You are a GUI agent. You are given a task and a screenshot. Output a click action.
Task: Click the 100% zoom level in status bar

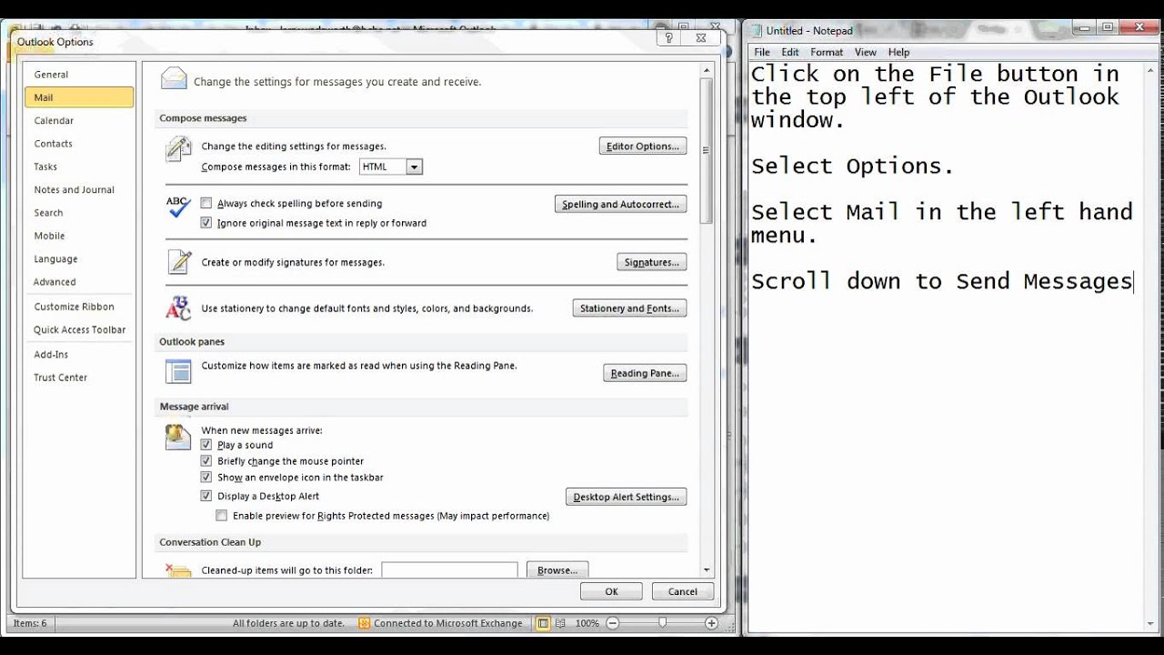click(x=587, y=623)
